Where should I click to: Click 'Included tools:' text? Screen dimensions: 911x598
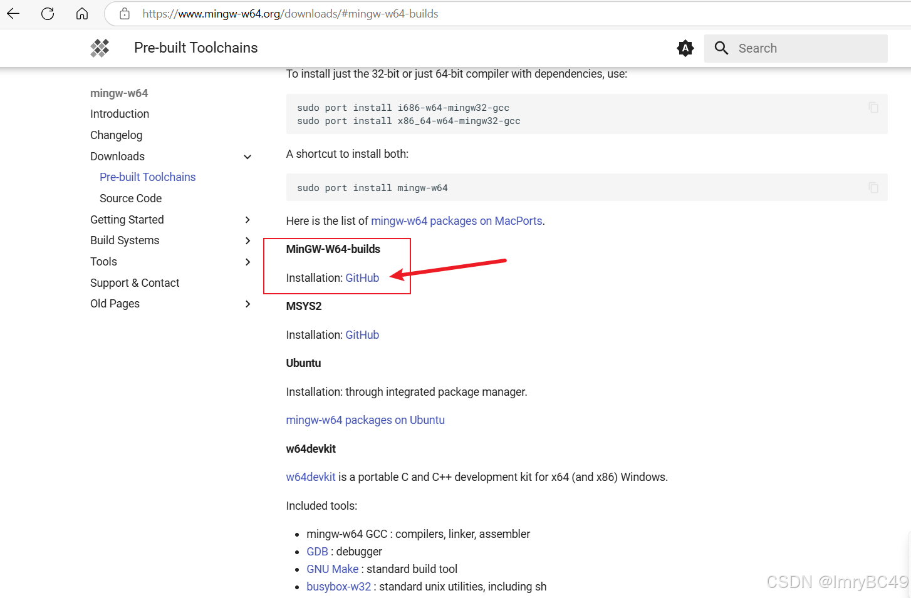pyautogui.click(x=321, y=506)
